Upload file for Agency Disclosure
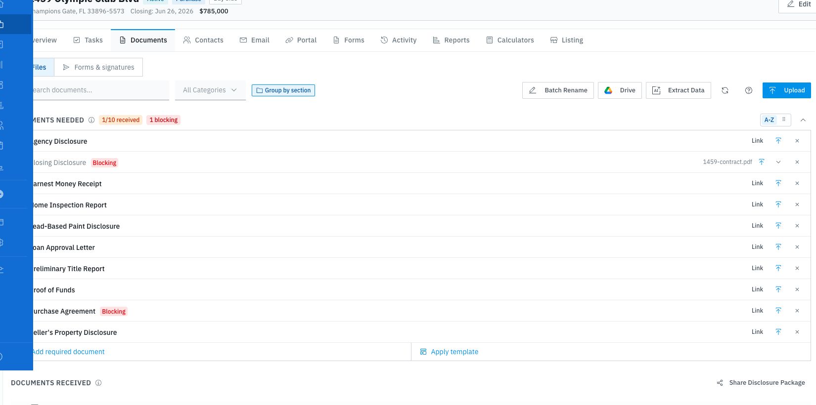The image size is (816, 405). pos(778,141)
